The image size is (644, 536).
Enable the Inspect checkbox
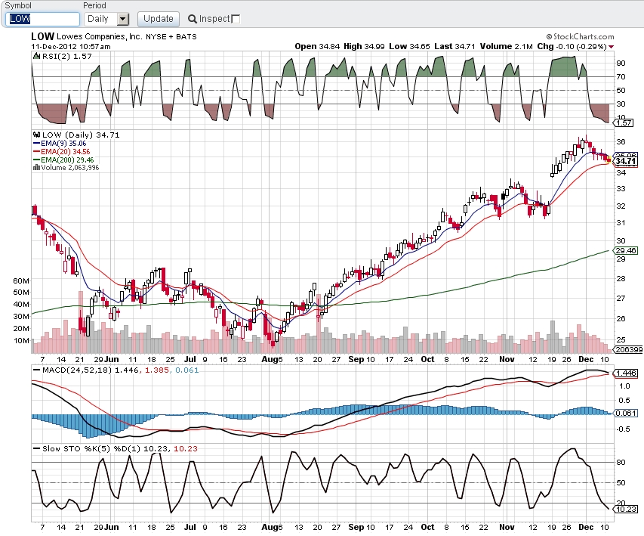tap(236, 19)
